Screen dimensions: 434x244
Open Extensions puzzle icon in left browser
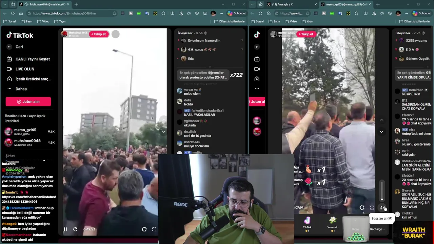pyautogui.click(x=163, y=13)
